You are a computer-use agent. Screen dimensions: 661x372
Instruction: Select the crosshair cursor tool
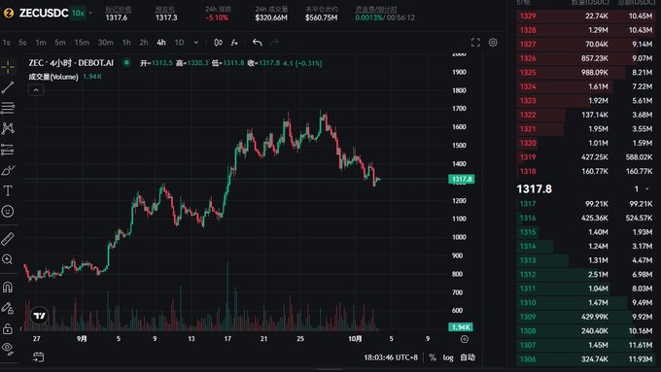8,67
